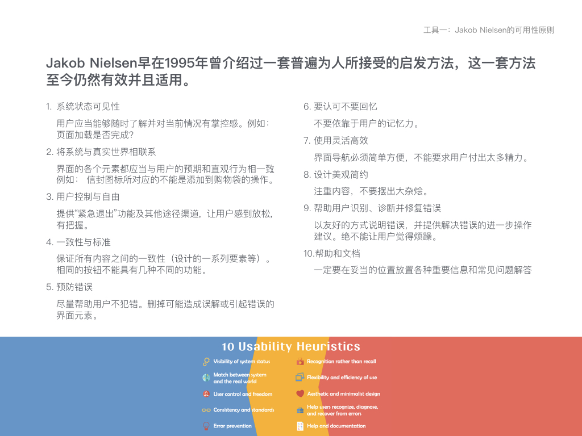Click the text Visibility of system status

(242, 362)
